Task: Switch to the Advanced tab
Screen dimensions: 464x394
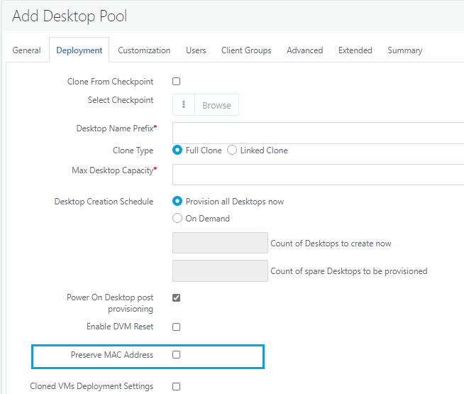Action: (305, 50)
